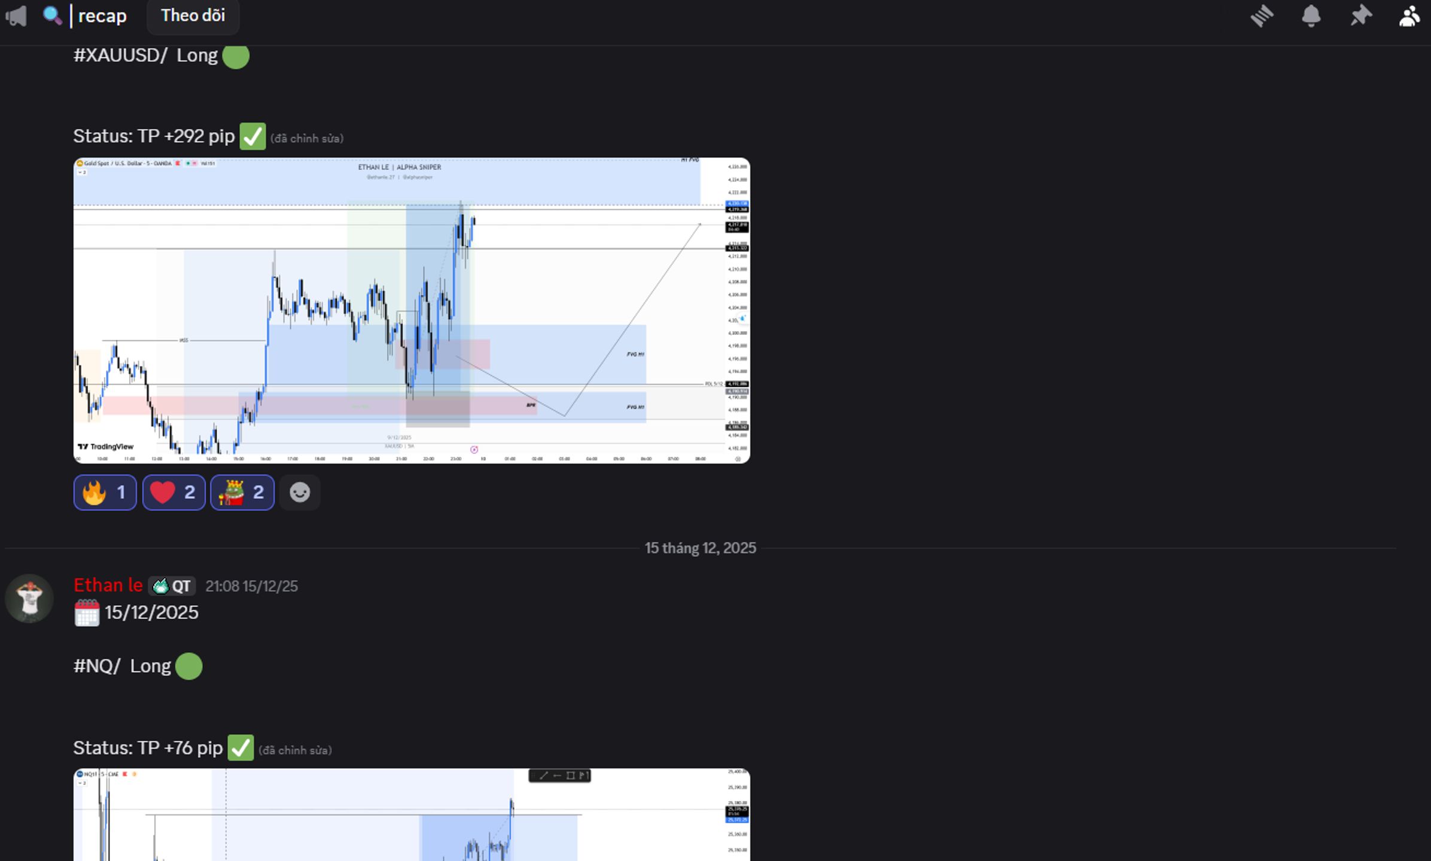1431x861 pixels.
Task: Click the #NQ/ Long message text
Action: (122, 666)
